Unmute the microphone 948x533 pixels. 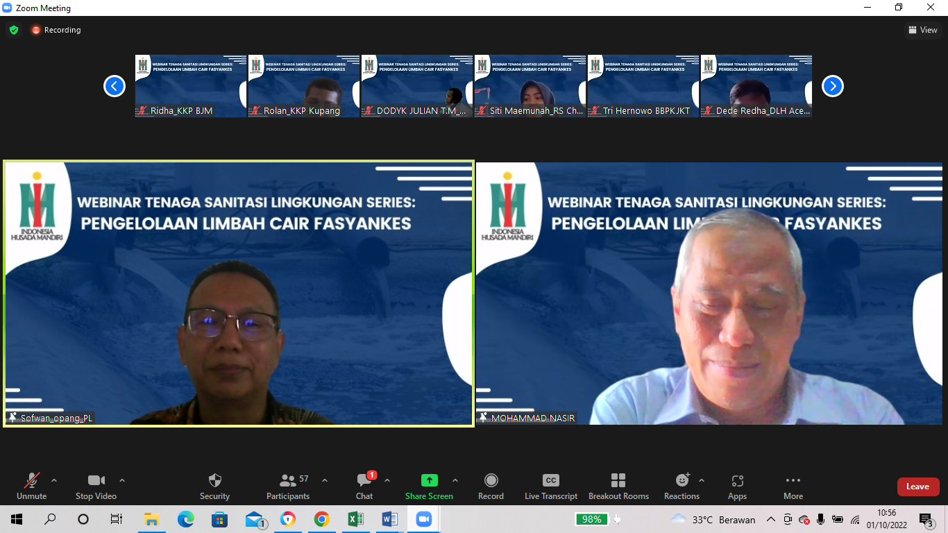click(x=32, y=487)
